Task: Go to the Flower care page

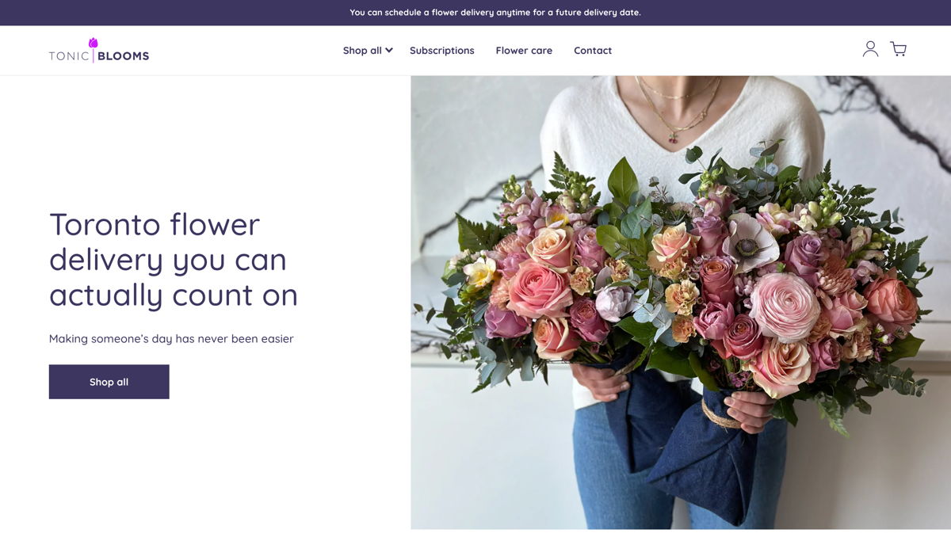Action: 524,50
